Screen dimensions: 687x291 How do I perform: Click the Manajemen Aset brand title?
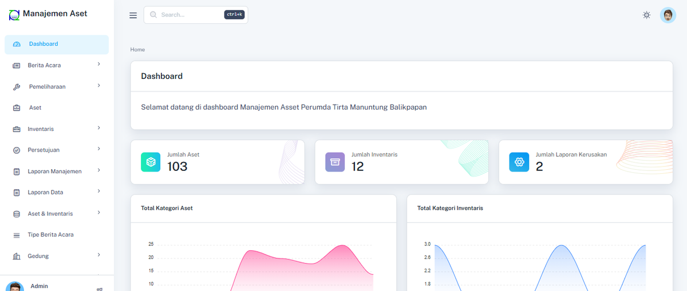pos(56,13)
